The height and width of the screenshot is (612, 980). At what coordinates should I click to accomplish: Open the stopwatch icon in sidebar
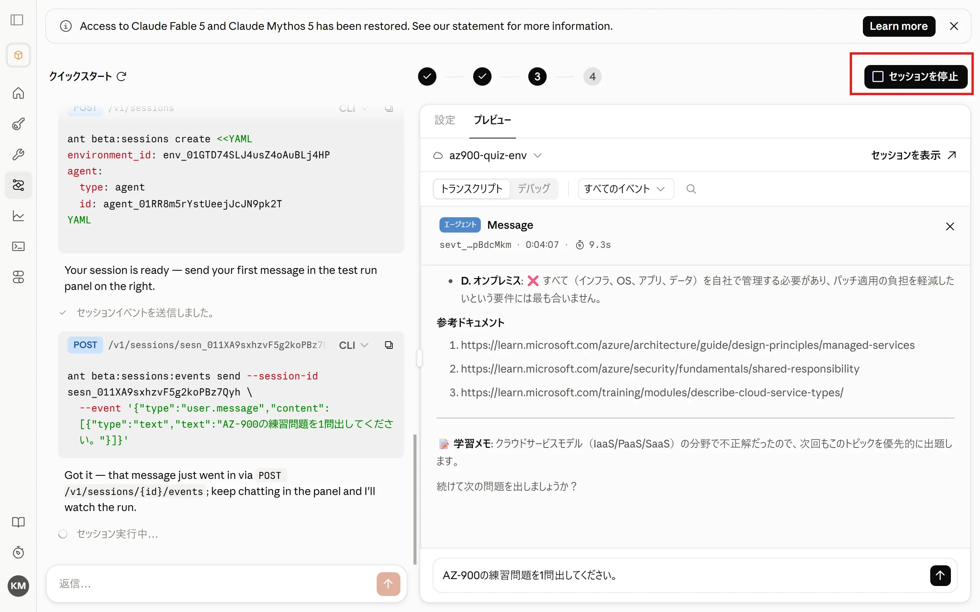pos(18,552)
